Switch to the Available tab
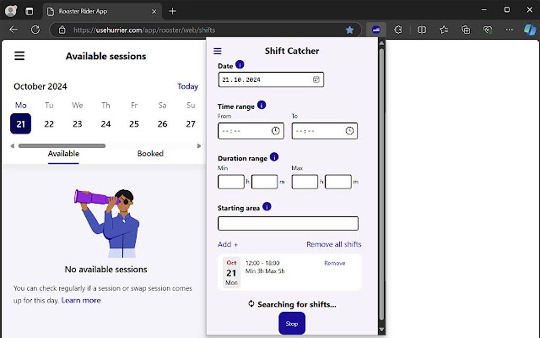540x338 pixels. [64, 154]
